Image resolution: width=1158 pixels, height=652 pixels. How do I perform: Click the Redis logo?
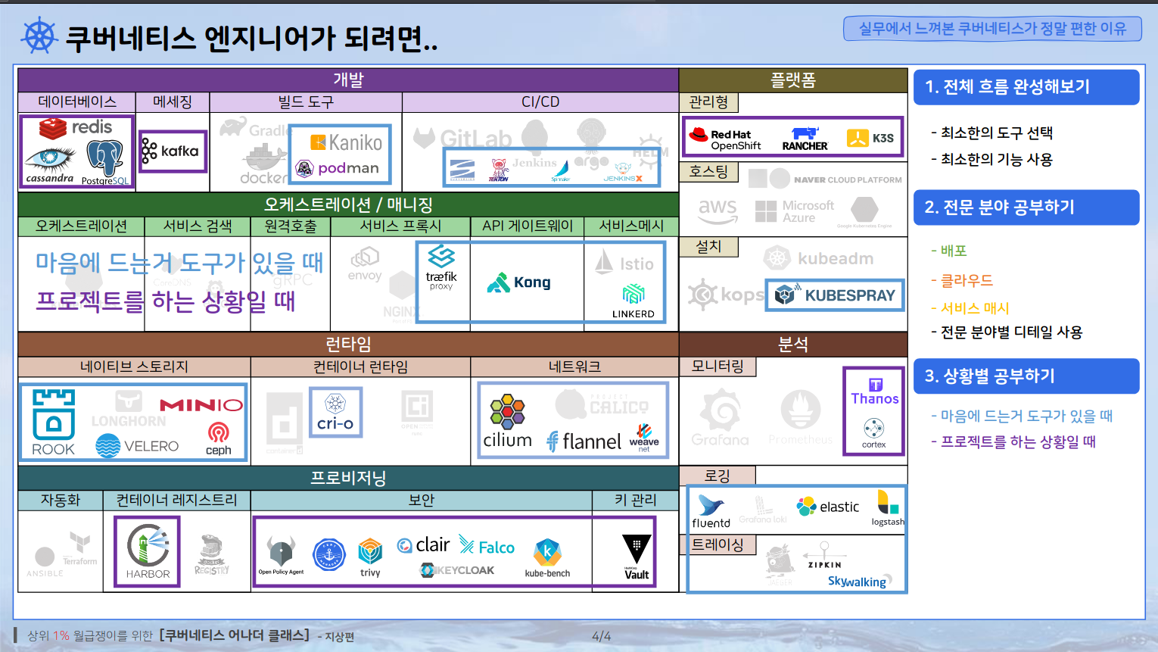tap(76, 128)
